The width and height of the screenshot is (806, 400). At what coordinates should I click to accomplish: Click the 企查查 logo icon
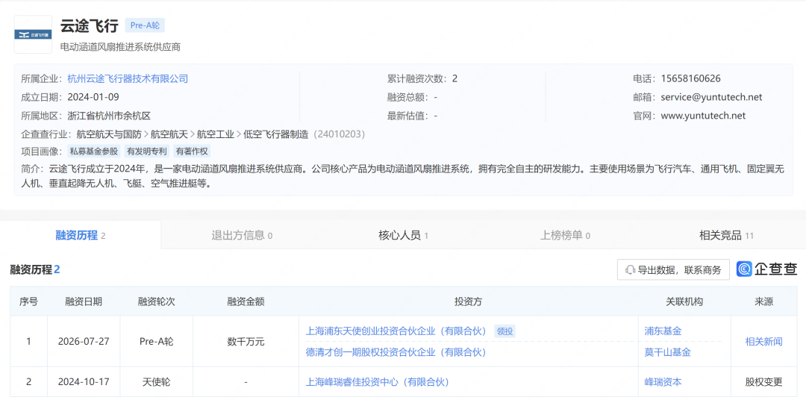pos(744,269)
